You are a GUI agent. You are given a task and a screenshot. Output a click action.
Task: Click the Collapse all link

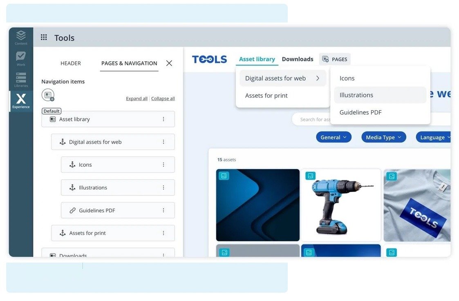coord(163,98)
